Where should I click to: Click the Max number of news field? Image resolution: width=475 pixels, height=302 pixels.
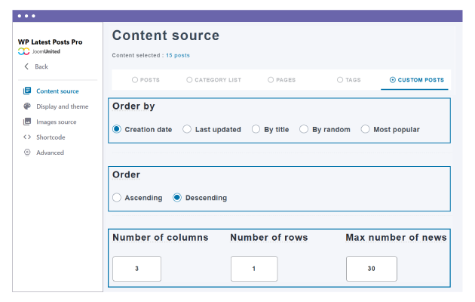pyautogui.click(x=372, y=269)
